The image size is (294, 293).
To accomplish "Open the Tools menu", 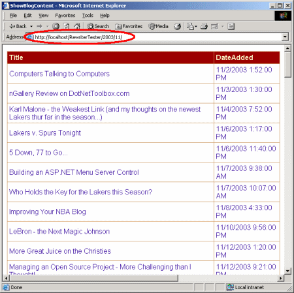I will click(x=88, y=15).
